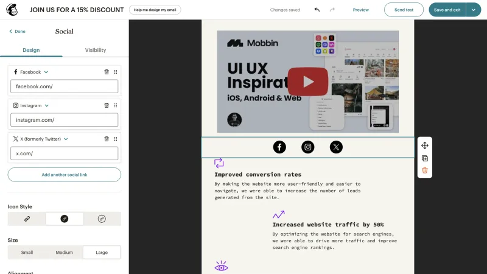Image resolution: width=487 pixels, height=274 pixels.
Task: Click Done to go back
Action: tap(18, 32)
